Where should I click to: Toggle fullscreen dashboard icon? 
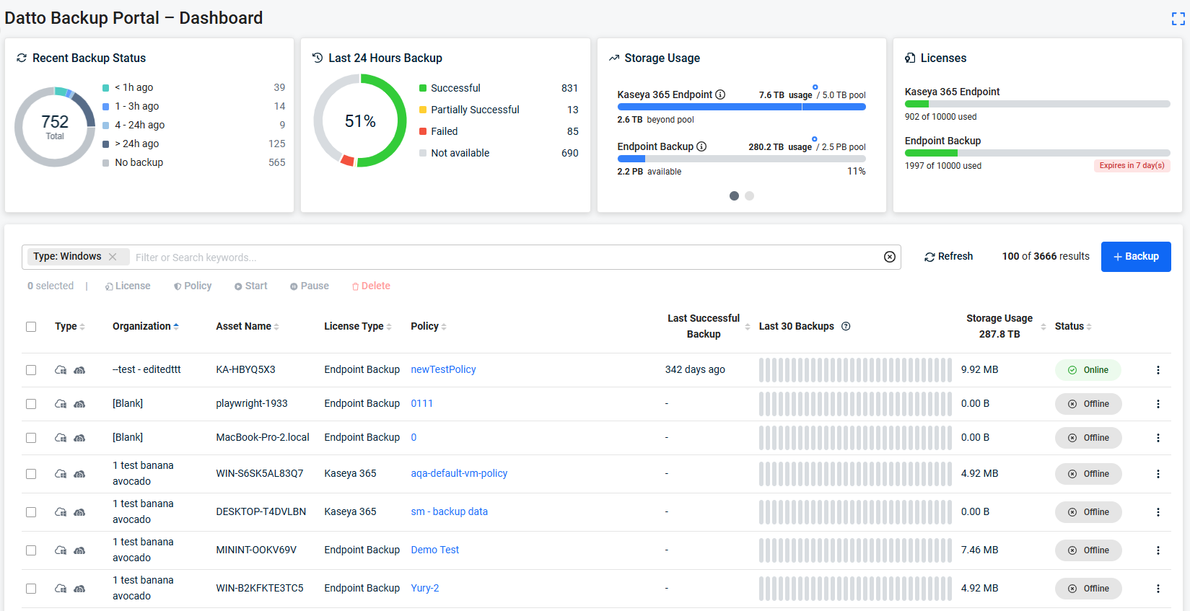click(x=1178, y=19)
